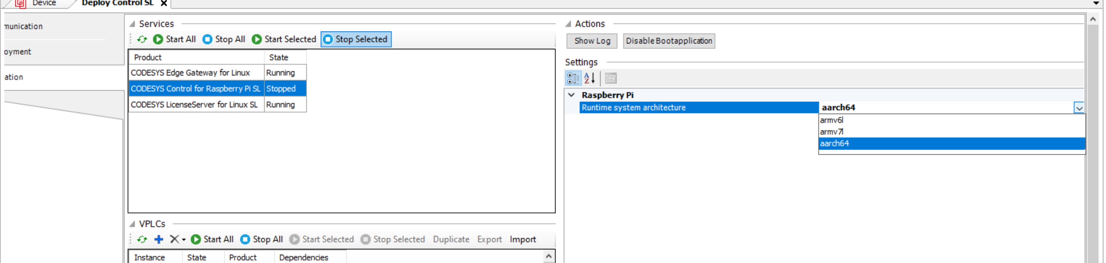Screen dimensions: 1106x263
Task: Click Stop Selected in VPLCs toolbar
Action: [393, 239]
